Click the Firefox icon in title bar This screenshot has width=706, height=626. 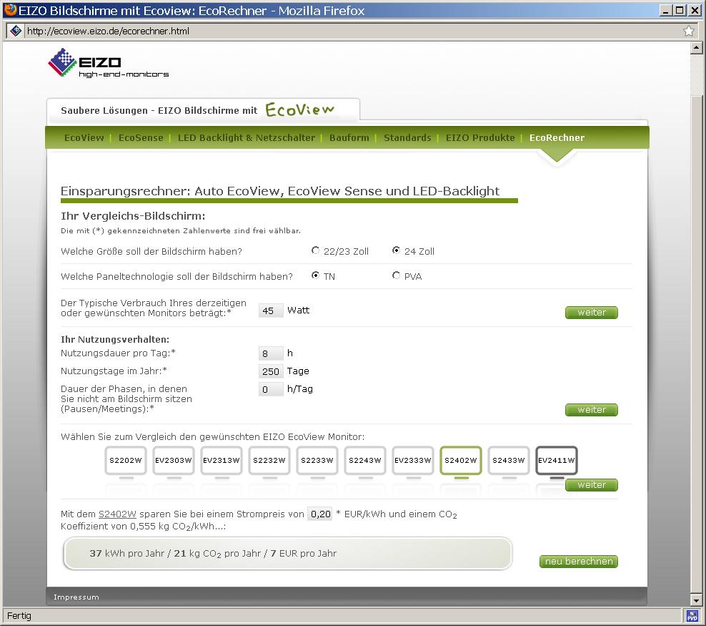(x=10, y=10)
